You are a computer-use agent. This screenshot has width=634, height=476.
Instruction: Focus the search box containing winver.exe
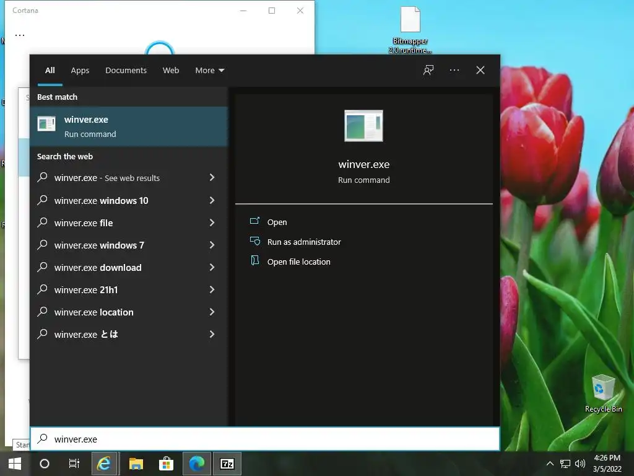click(x=265, y=439)
